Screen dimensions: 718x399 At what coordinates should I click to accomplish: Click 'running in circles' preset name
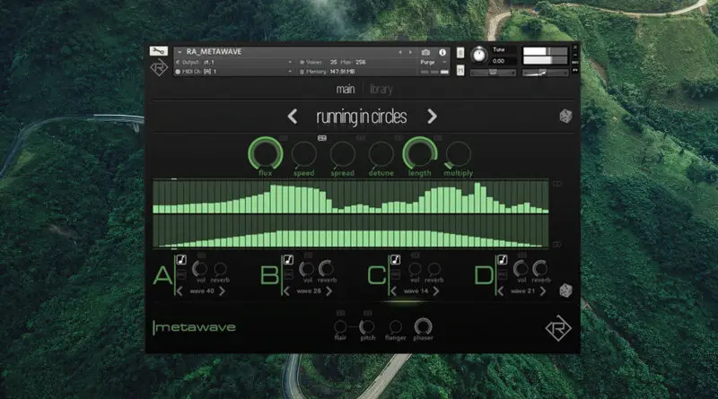pos(362,117)
